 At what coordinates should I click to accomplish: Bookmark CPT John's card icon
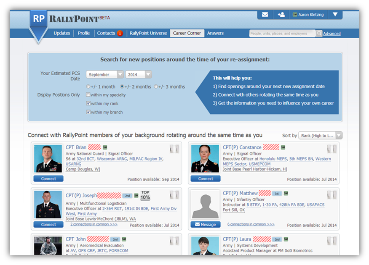(x=174, y=241)
